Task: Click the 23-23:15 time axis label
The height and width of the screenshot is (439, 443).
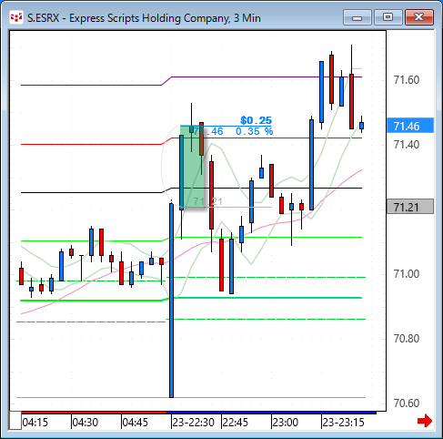Action: pyautogui.click(x=343, y=423)
